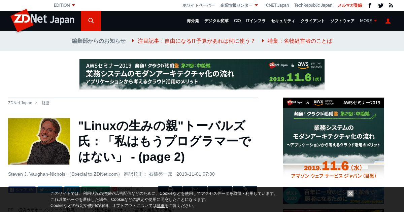Open the RSS feed icon
Screen dimensions: 404x212
point(391,5)
